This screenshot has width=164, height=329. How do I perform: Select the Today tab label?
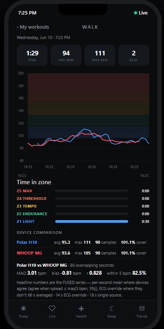click(23, 316)
